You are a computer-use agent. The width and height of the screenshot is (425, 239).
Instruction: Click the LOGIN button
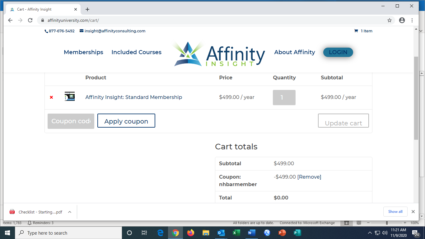tap(338, 52)
